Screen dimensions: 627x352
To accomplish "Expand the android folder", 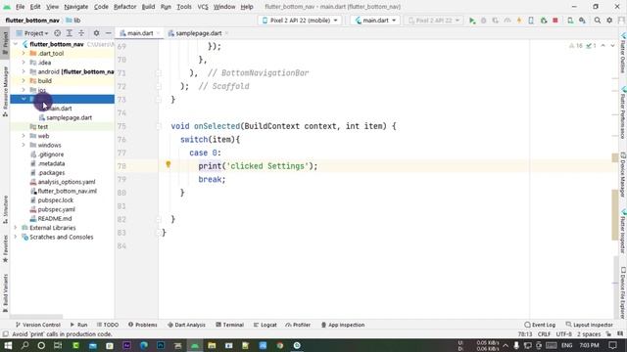I will click(24, 71).
